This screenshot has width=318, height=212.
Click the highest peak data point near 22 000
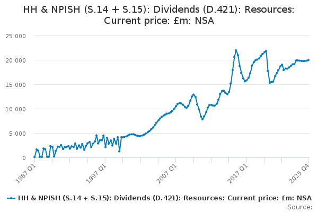[236, 50]
